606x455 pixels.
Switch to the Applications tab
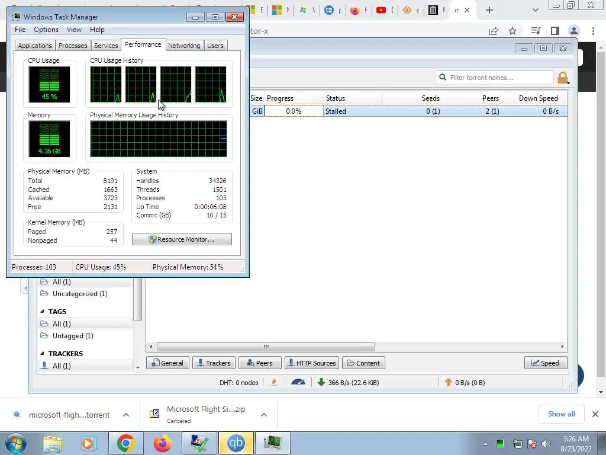pyautogui.click(x=35, y=46)
